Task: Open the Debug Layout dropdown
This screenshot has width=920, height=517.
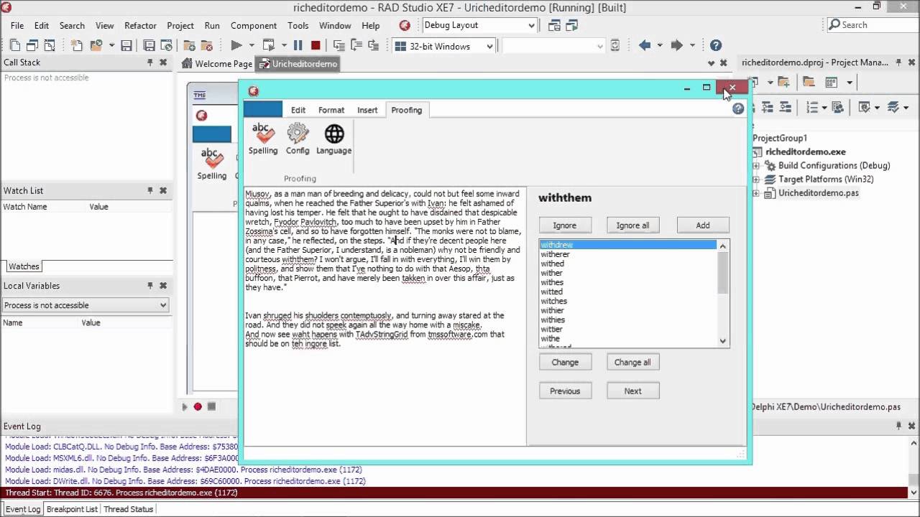Action: tap(531, 25)
